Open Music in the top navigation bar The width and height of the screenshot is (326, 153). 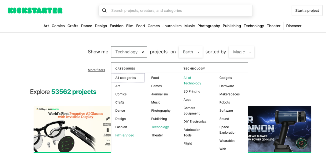point(189,26)
